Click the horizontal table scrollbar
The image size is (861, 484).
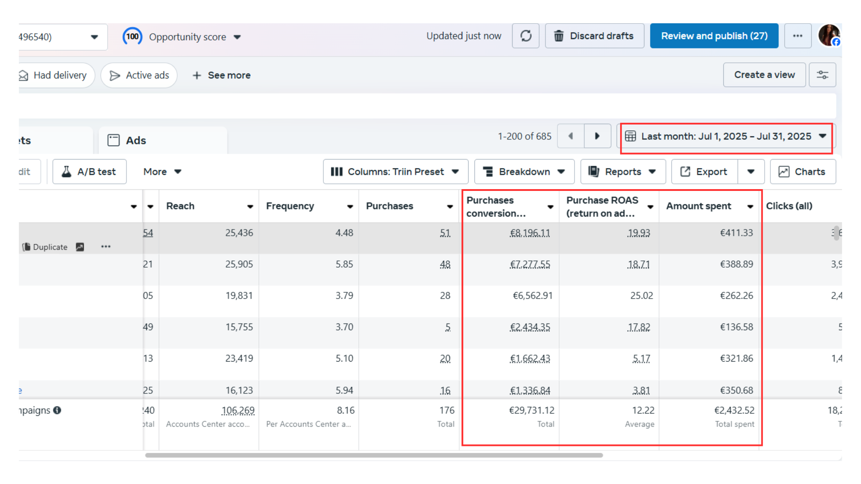click(x=374, y=455)
